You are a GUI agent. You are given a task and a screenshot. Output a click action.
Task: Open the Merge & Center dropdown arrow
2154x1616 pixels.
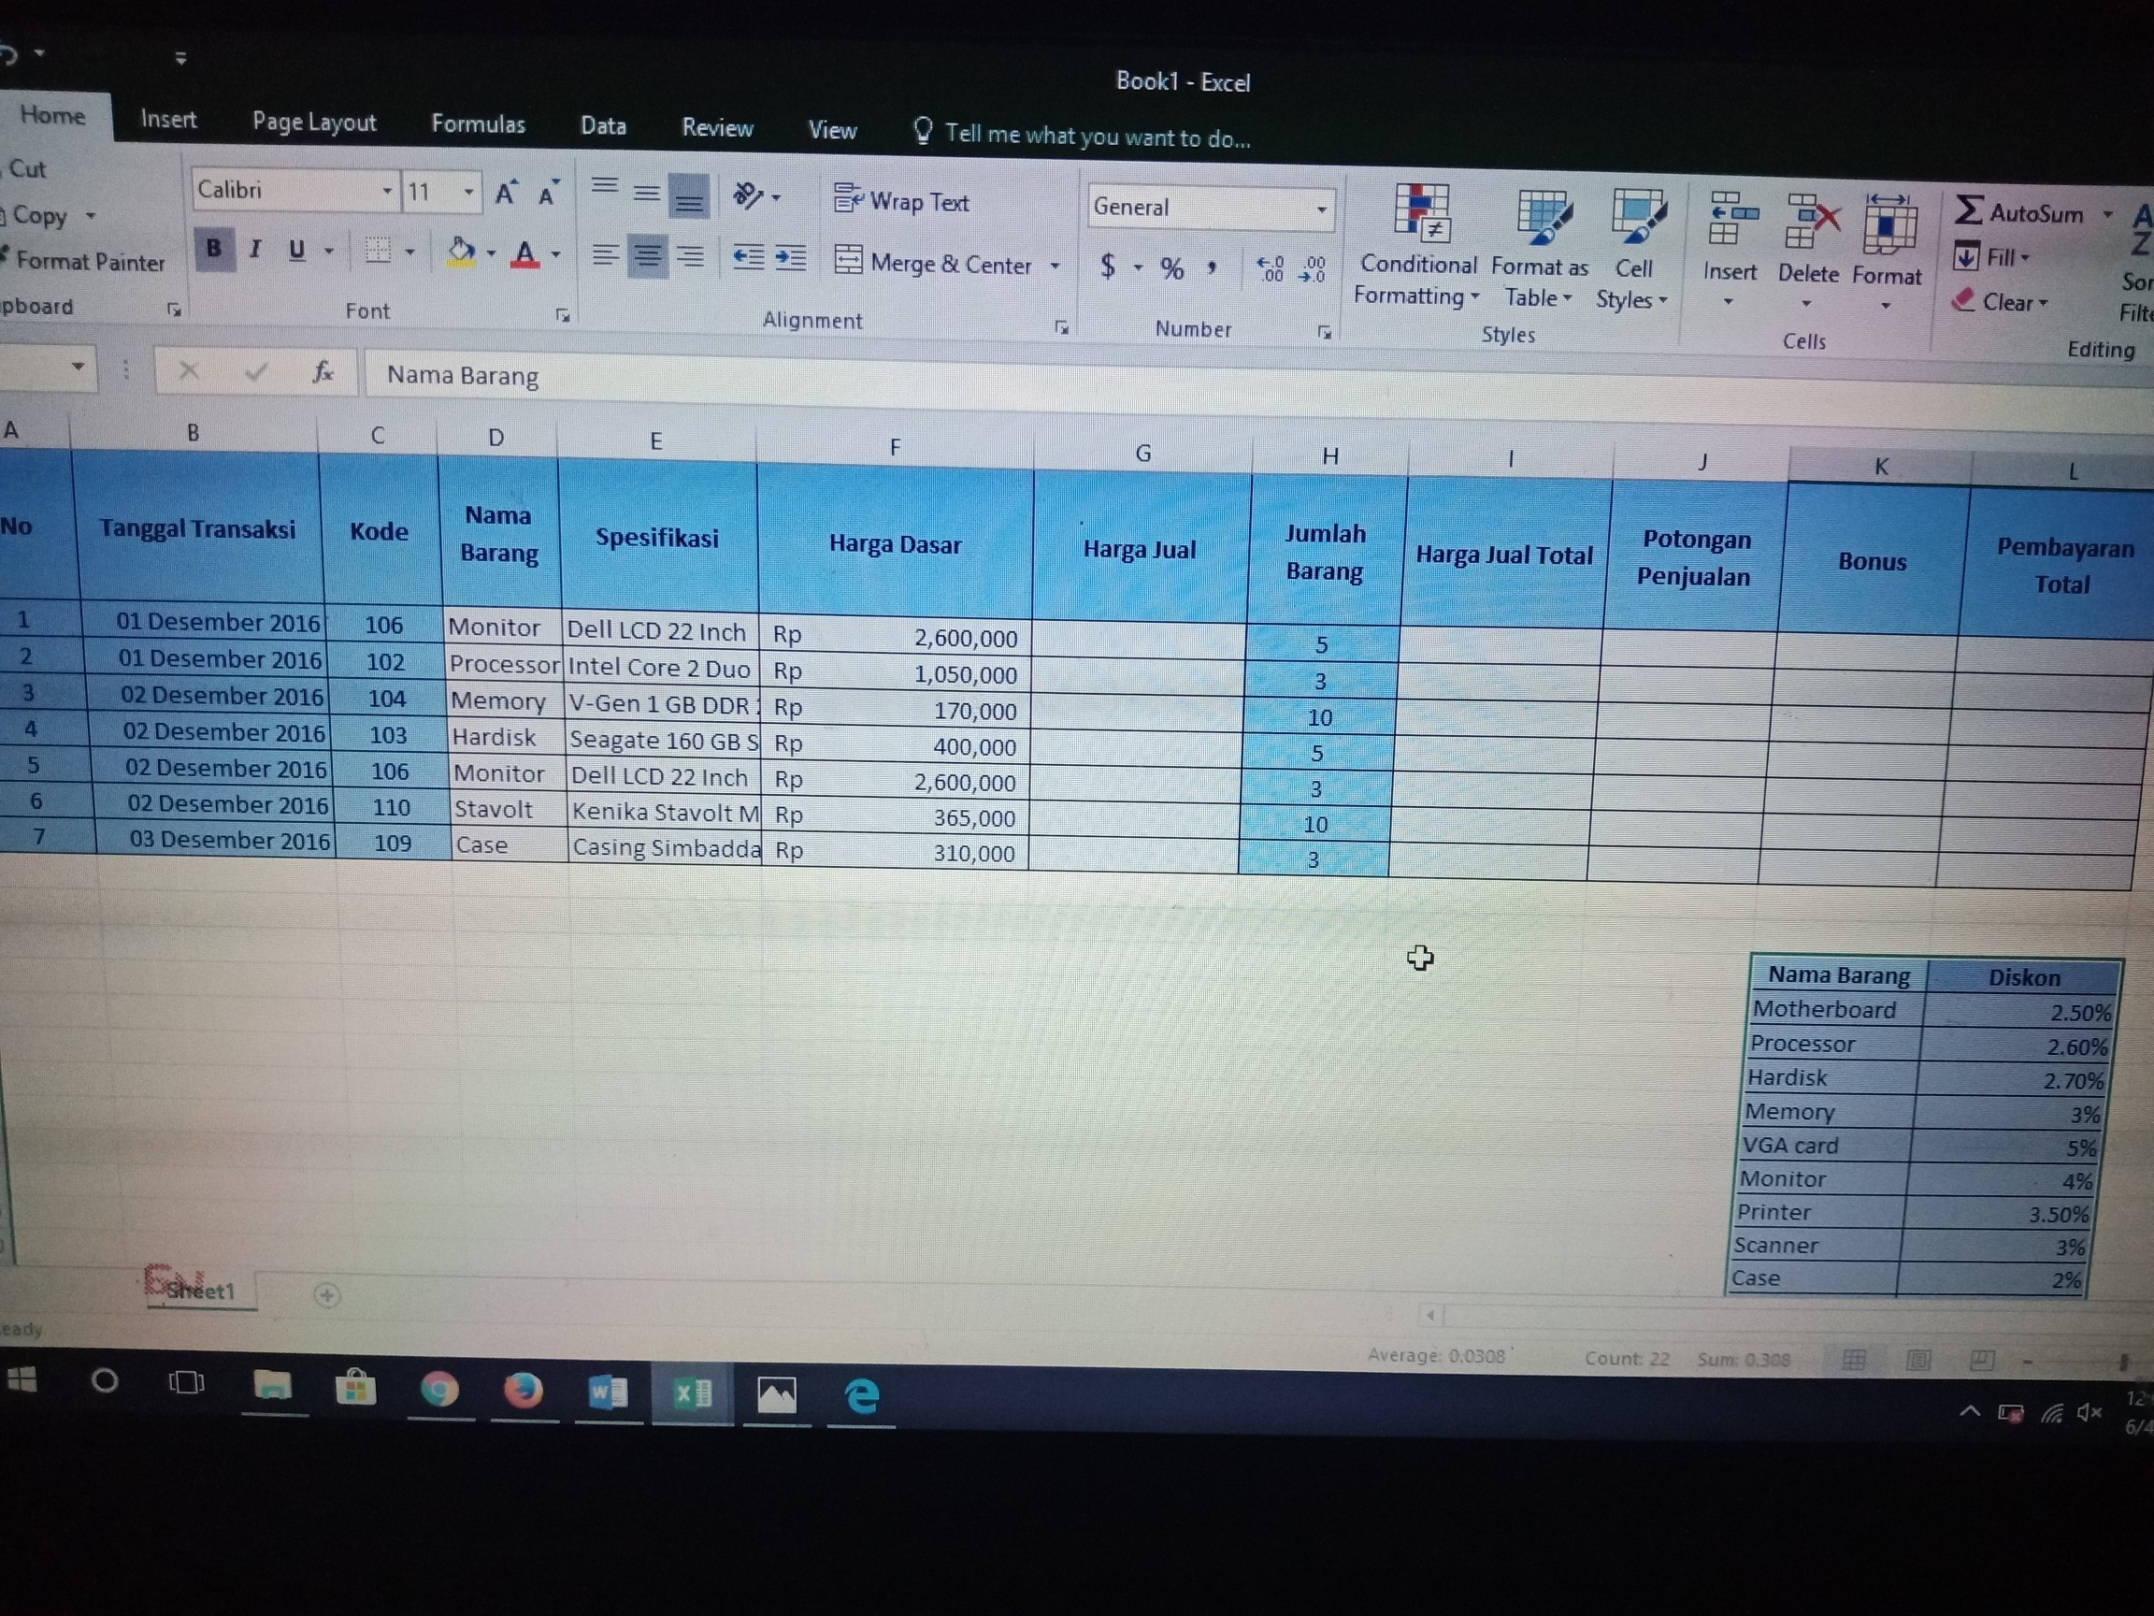pyautogui.click(x=1055, y=266)
